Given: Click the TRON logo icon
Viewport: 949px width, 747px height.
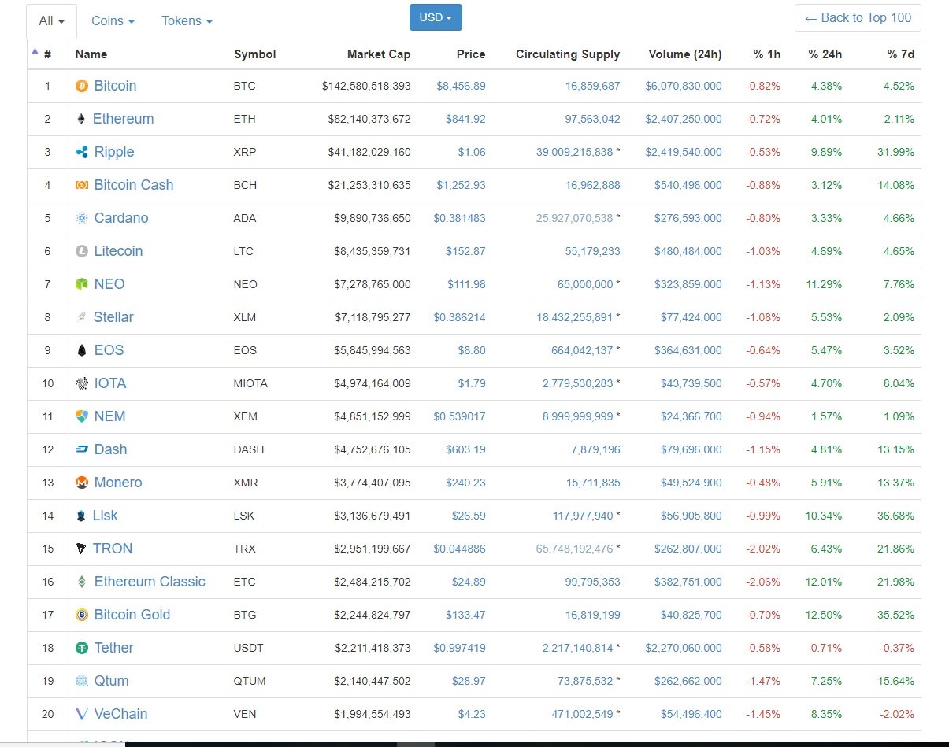Looking at the screenshot, I should 81,549.
